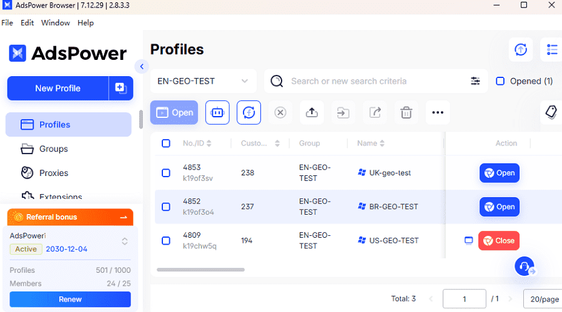Click the refresh fingerprint icon in toolbar
562x312 pixels.
coord(249,112)
